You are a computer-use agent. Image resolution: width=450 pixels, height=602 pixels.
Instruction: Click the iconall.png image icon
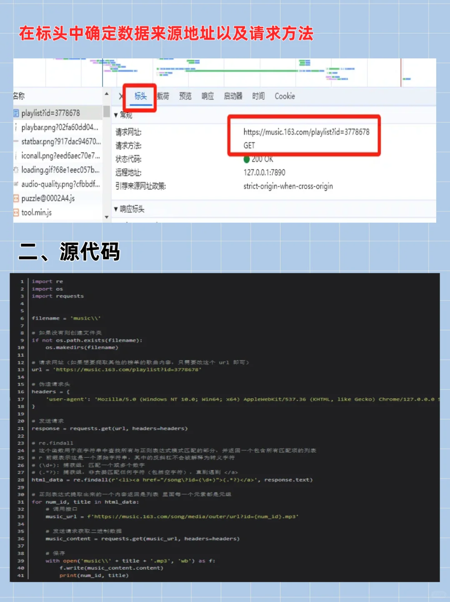point(16,156)
